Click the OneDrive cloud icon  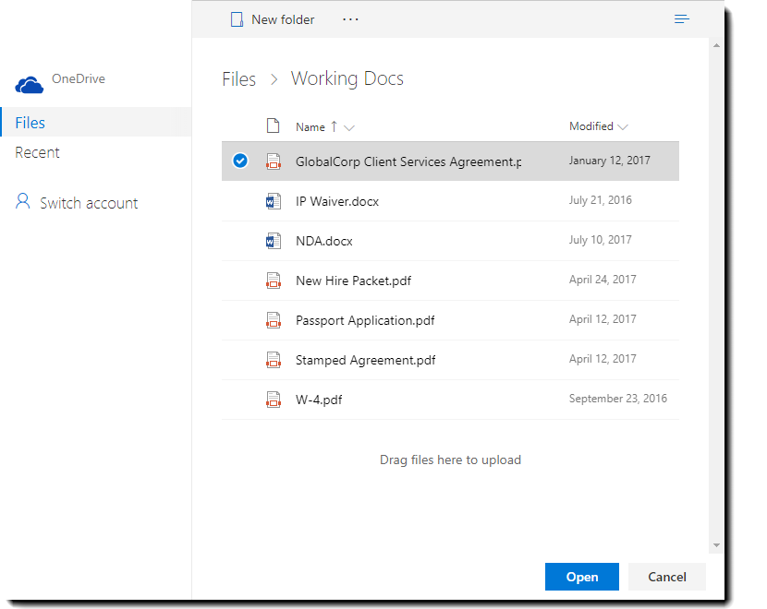[x=28, y=82]
